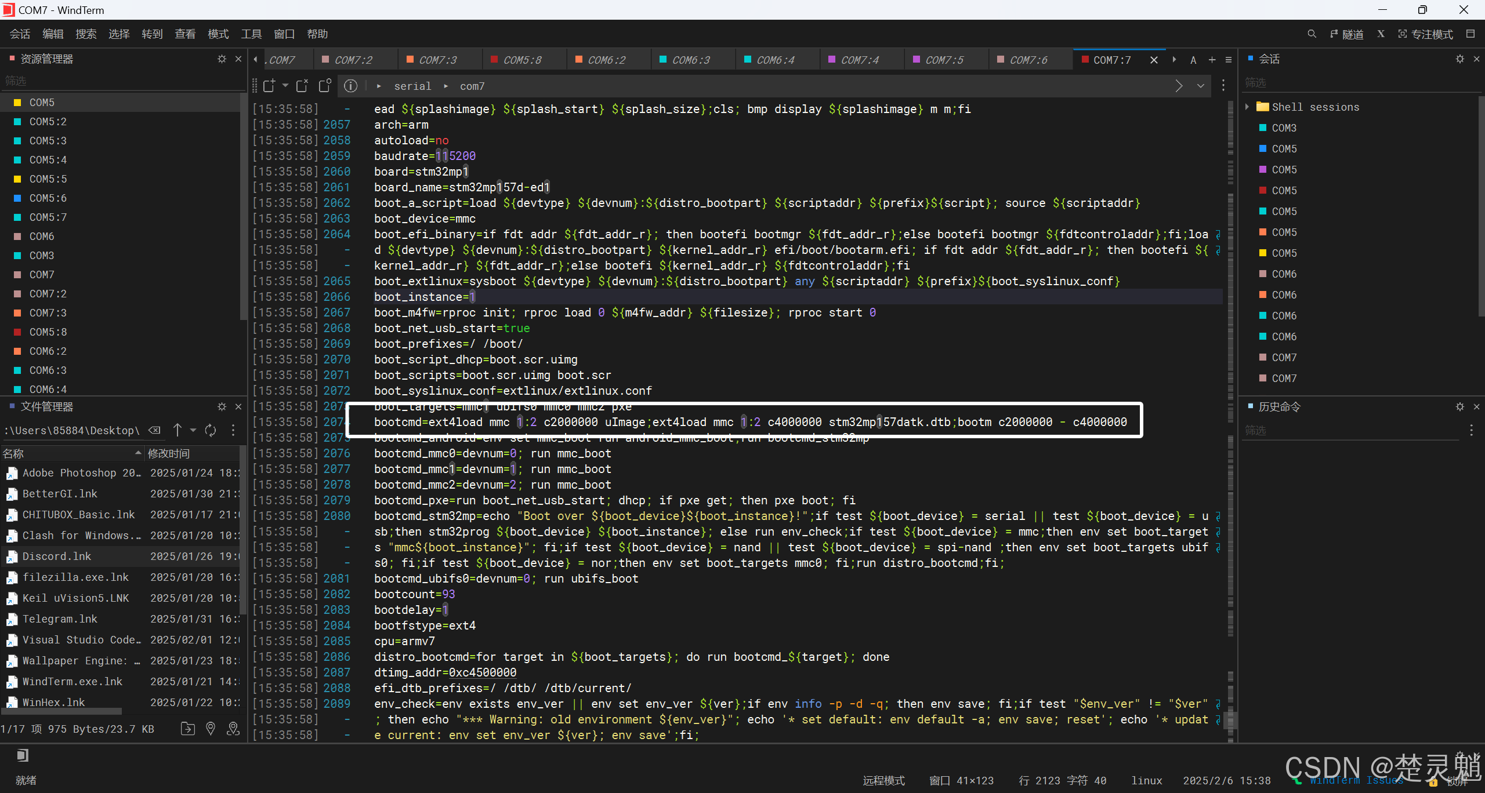Expand the Shell sessions folder
The image size is (1485, 793).
(x=1247, y=107)
